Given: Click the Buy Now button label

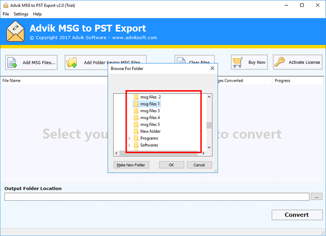Looking at the screenshot, I should click(x=257, y=62).
